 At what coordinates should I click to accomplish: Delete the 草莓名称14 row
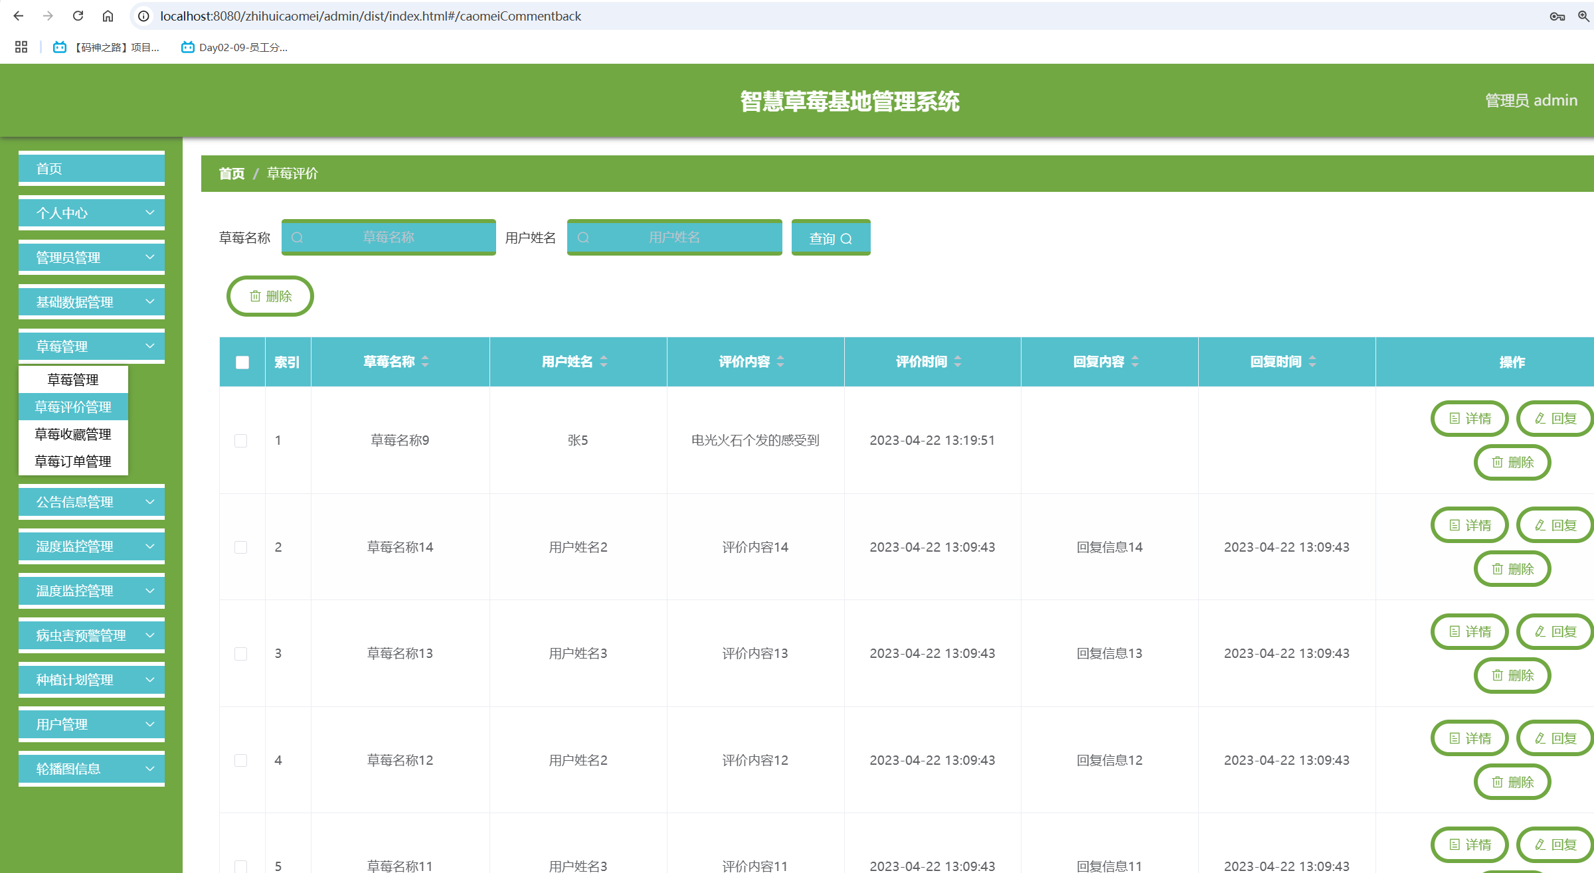(x=1512, y=569)
